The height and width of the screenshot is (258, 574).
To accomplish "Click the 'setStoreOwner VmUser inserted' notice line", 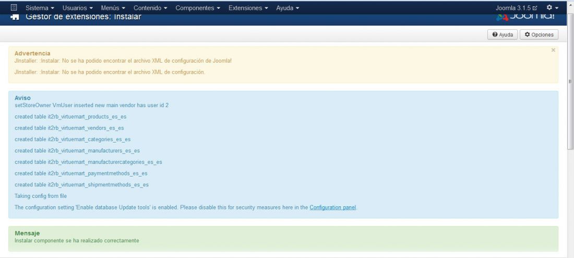I will tap(91, 105).
